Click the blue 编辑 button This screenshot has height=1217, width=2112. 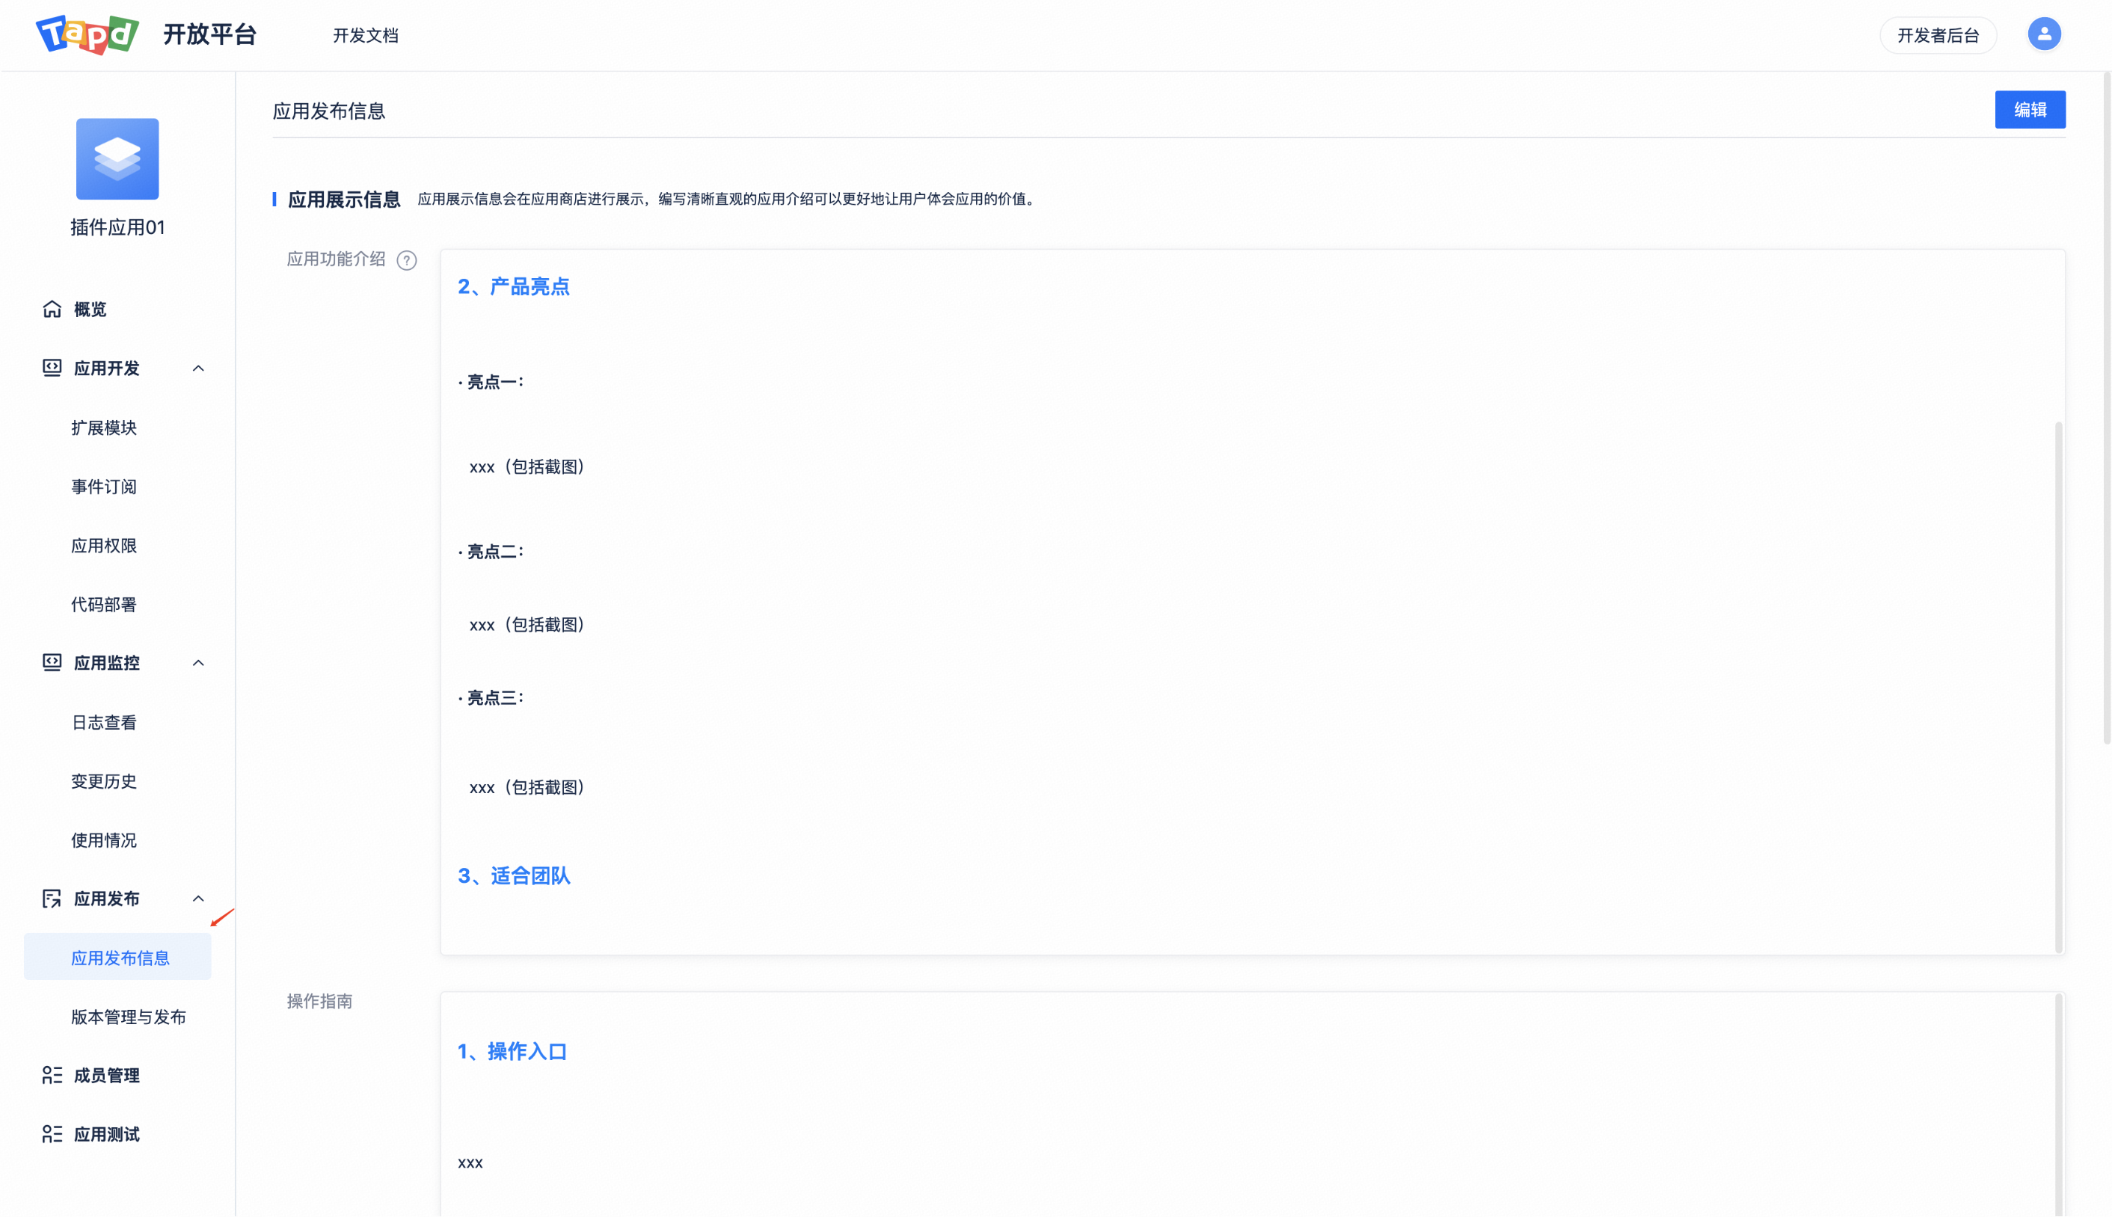point(2029,109)
